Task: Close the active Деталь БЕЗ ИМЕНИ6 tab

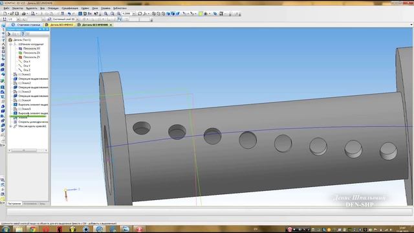Action: (111, 25)
